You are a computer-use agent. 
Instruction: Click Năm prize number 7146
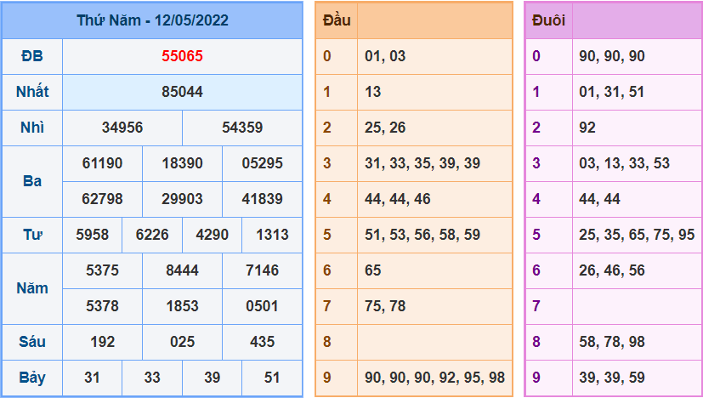pyautogui.click(x=263, y=270)
